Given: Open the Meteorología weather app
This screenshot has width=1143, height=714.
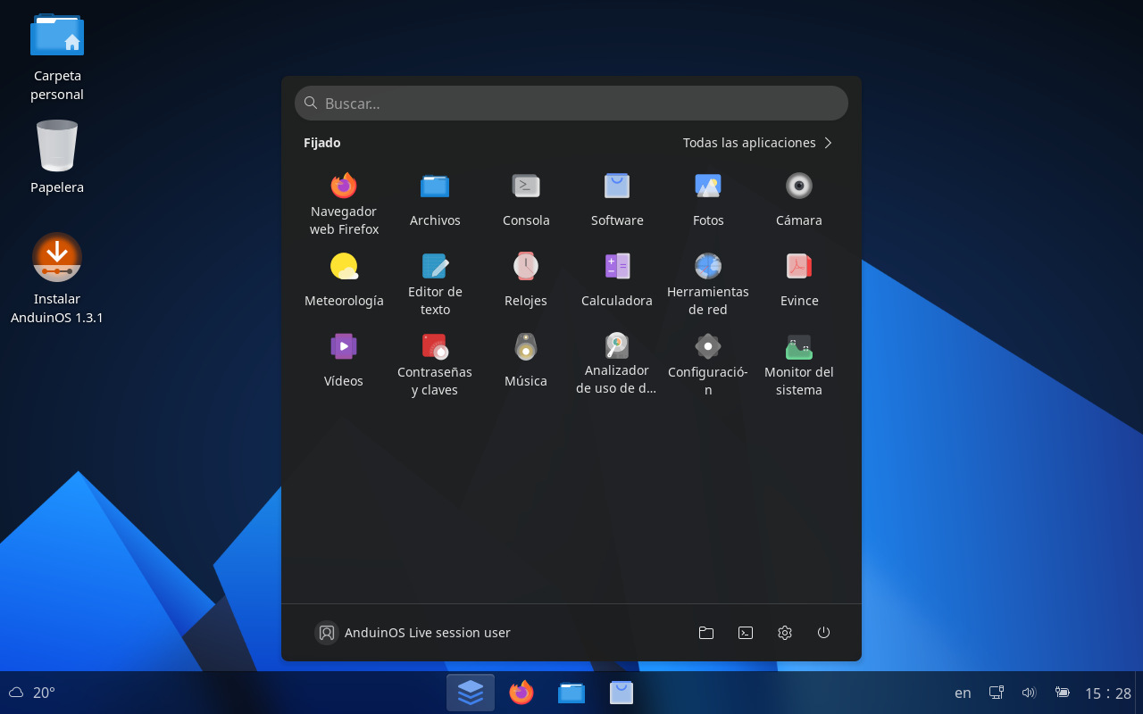Looking at the screenshot, I should [344, 281].
